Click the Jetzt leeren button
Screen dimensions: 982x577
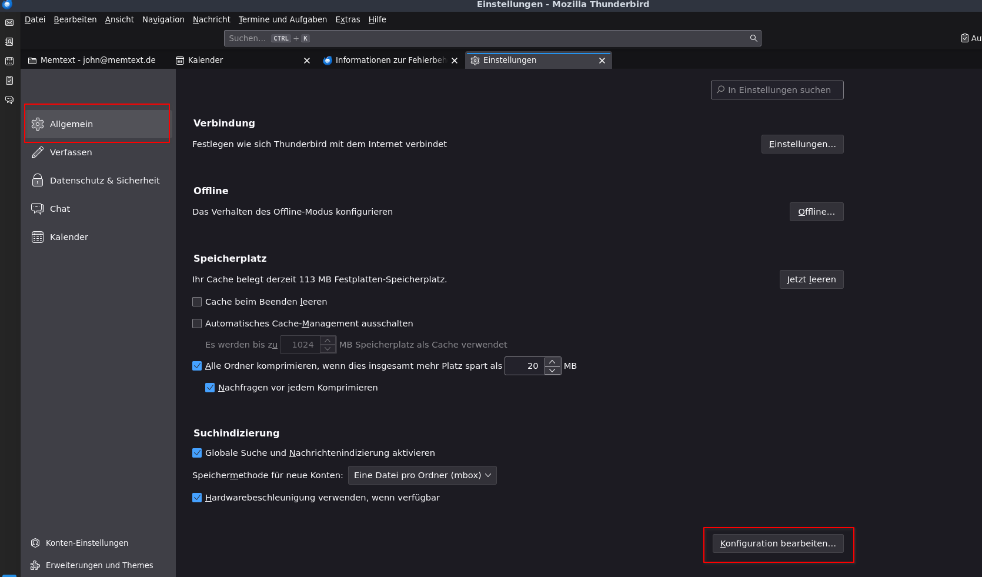811,279
